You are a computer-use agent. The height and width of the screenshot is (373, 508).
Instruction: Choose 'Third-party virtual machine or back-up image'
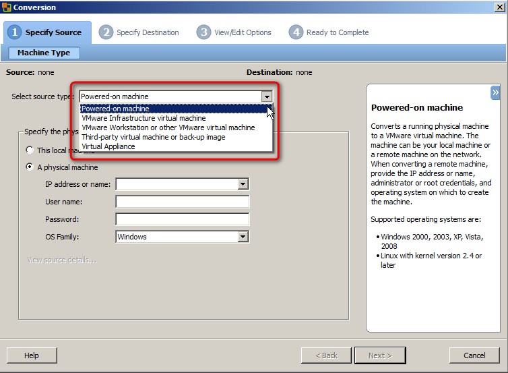(x=176, y=137)
